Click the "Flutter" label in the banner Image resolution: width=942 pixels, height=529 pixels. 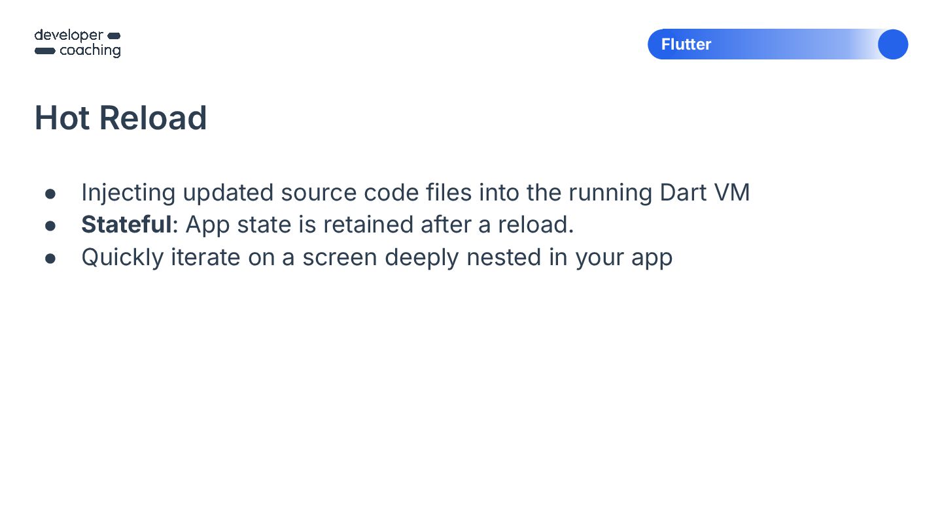(x=686, y=44)
